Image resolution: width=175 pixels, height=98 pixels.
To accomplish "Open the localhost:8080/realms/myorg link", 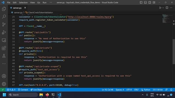I will [x=90, y=17].
